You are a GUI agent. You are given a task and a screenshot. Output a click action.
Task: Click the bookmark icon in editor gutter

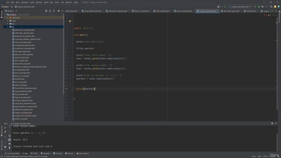click(x=70, y=21)
